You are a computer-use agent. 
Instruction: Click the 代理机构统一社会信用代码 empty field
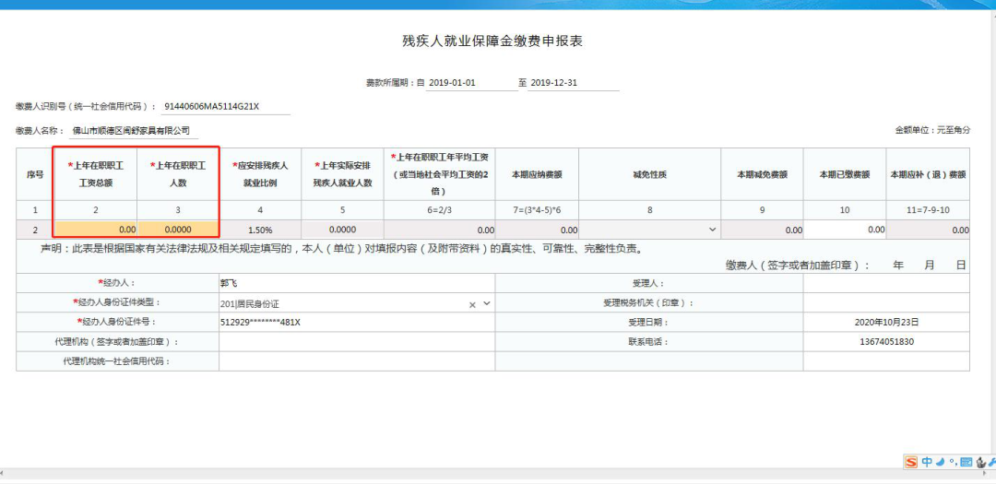[x=355, y=360]
